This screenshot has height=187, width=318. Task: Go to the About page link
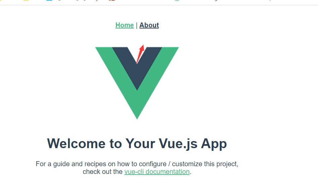click(x=149, y=25)
